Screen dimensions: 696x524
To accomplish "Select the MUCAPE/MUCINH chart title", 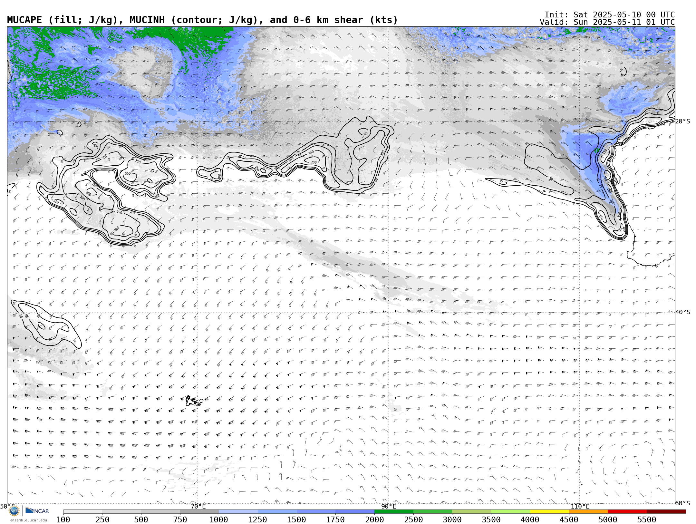I will pyautogui.click(x=202, y=20).
